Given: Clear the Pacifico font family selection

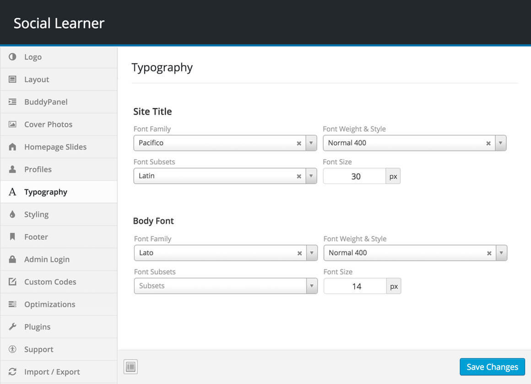Looking at the screenshot, I should 299,143.
